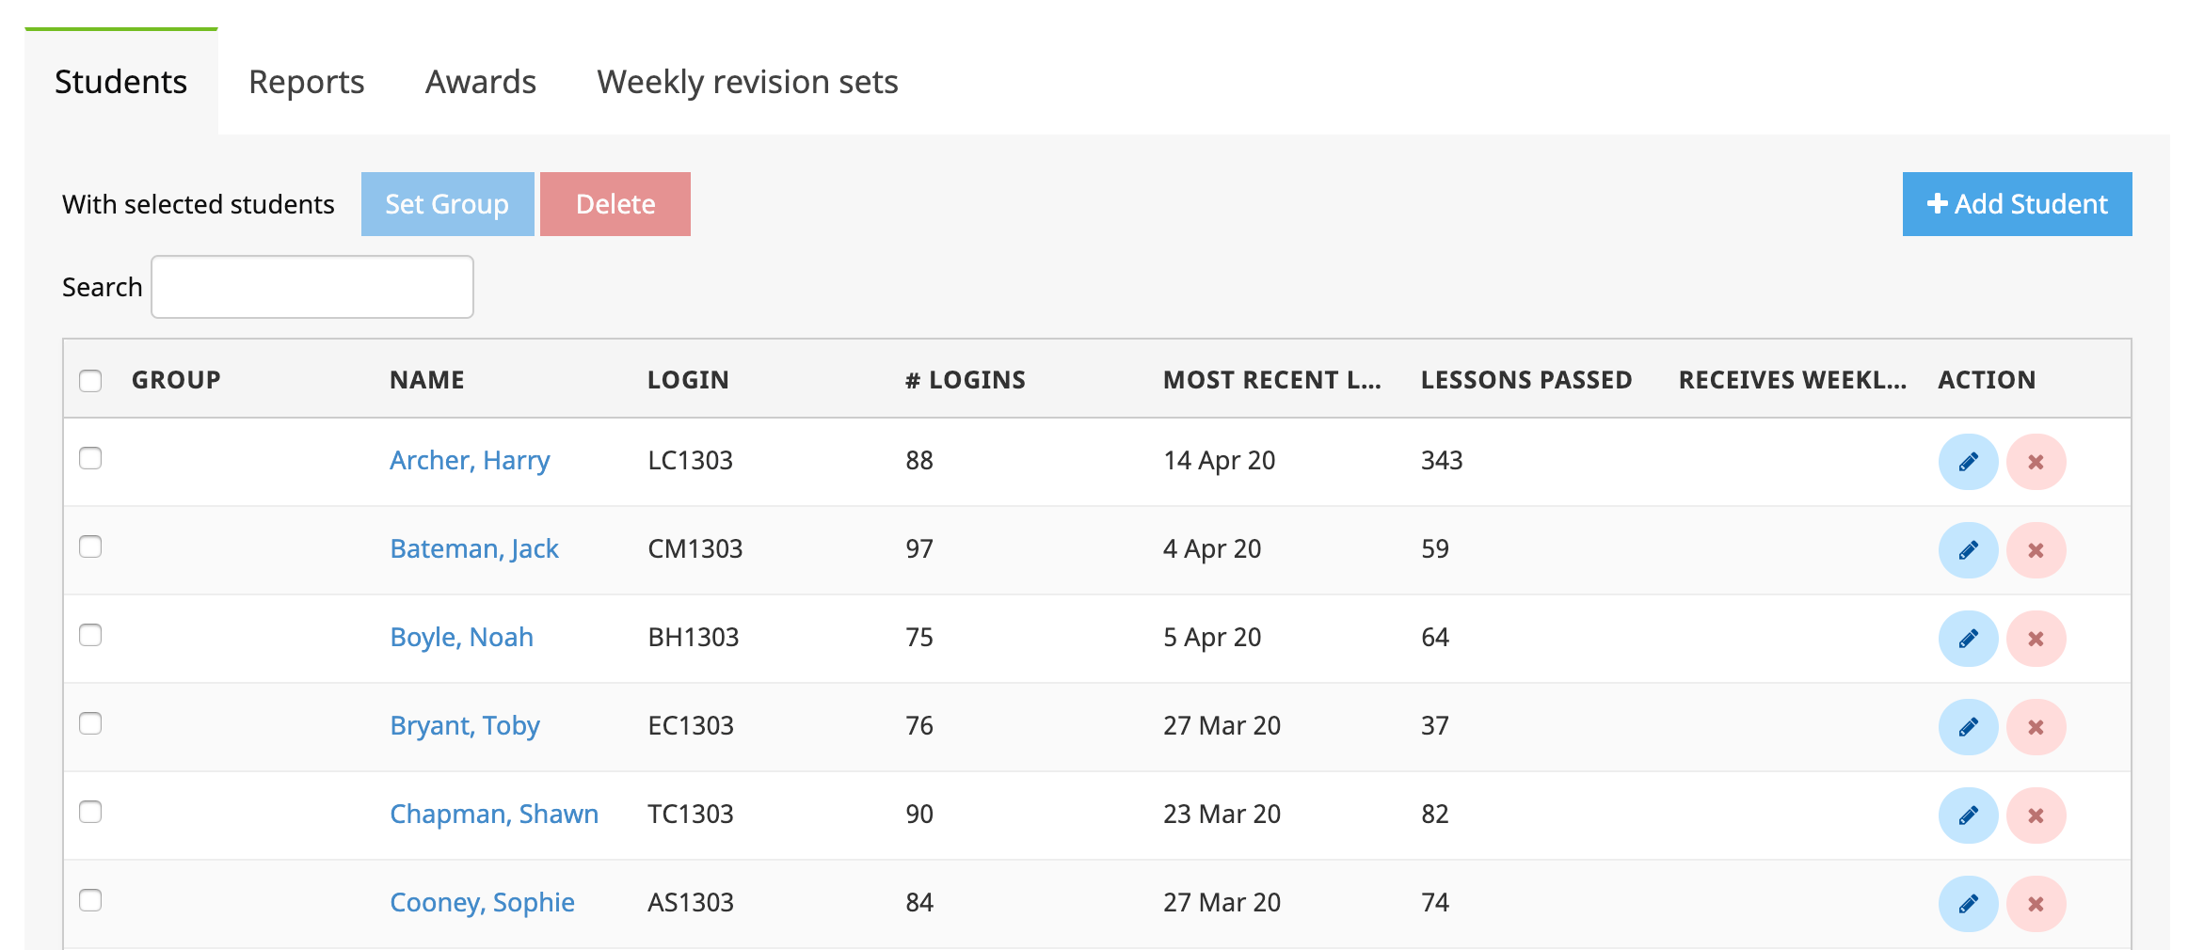This screenshot has width=2204, height=950.
Task: Edit Cooney, Sophie with the pencil icon
Action: pos(1968,904)
